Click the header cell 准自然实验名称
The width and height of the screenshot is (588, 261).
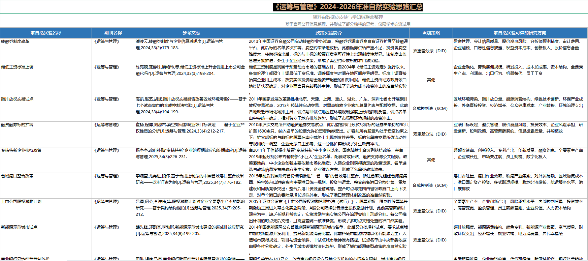pos(46,33)
